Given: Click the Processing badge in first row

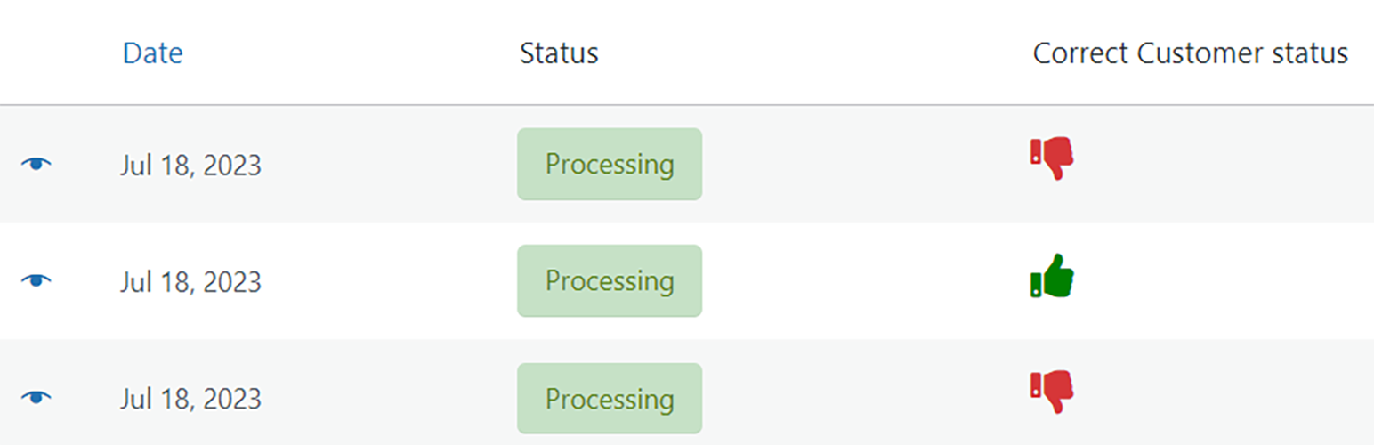Looking at the screenshot, I should click(610, 165).
